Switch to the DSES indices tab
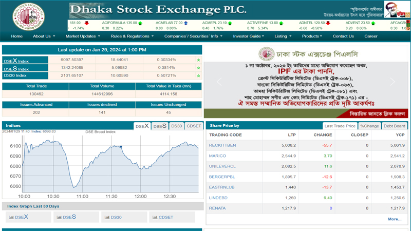 [x=160, y=126]
